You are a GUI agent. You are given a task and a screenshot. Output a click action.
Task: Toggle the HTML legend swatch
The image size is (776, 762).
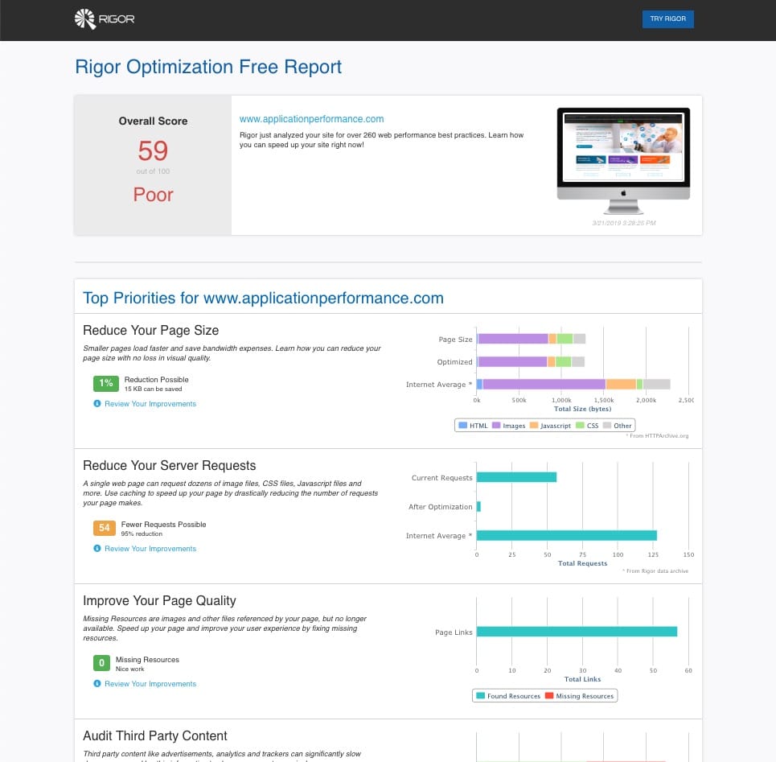coord(462,426)
